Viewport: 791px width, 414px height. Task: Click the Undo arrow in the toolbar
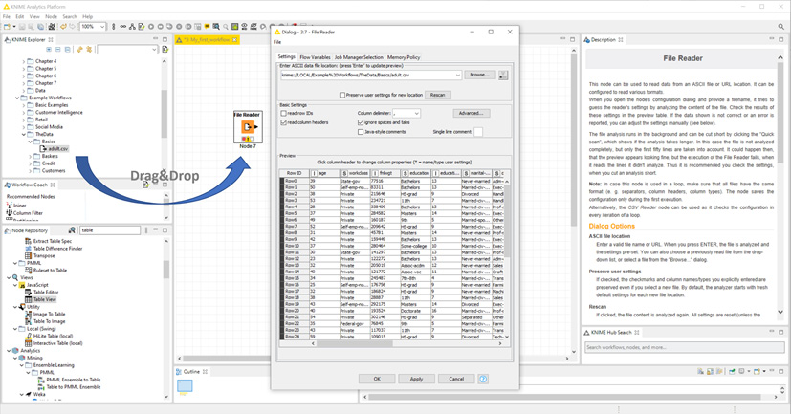click(x=63, y=26)
